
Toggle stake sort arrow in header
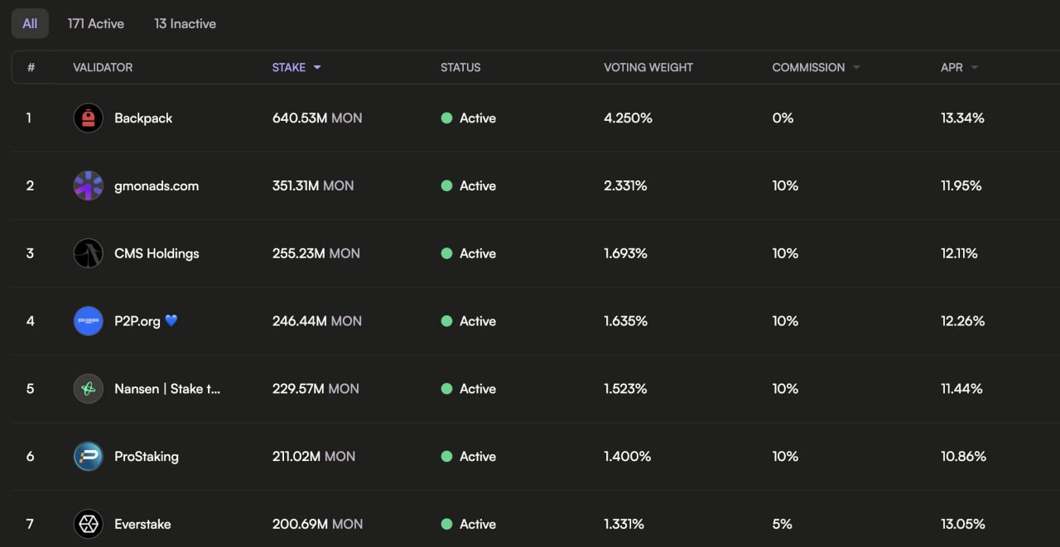[317, 68]
